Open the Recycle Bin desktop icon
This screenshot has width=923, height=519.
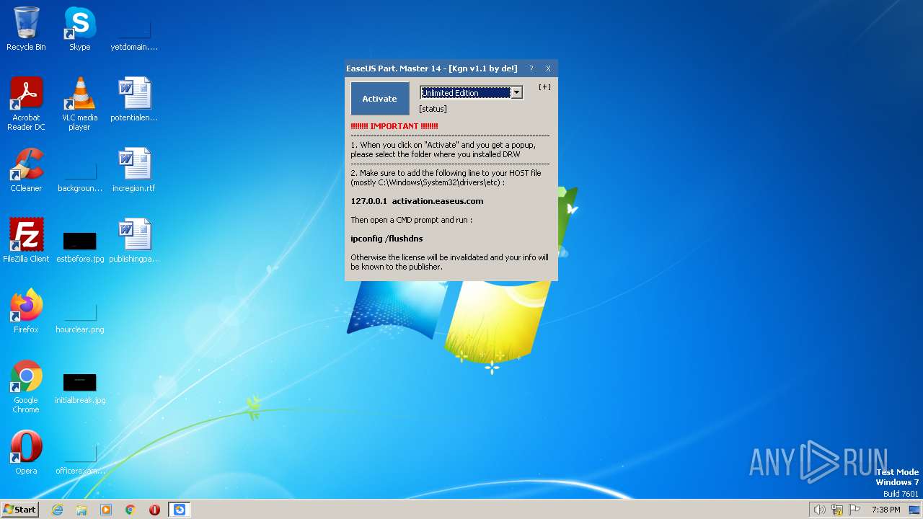coord(26,29)
